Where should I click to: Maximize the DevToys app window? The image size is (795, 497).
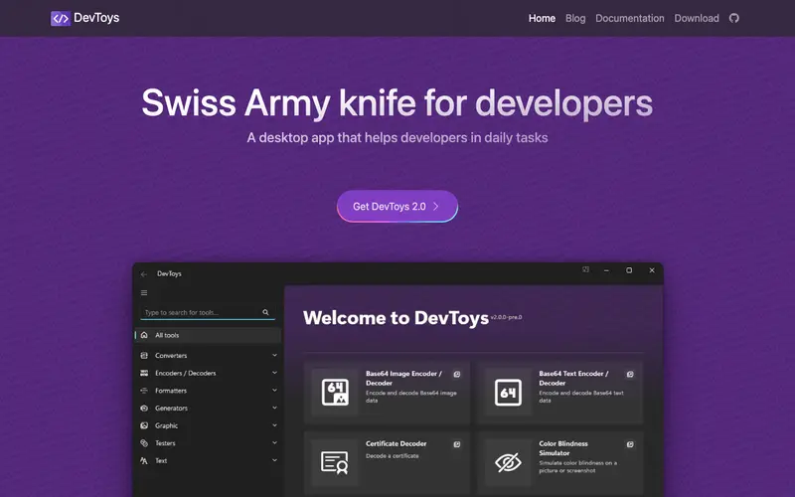coord(629,270)
